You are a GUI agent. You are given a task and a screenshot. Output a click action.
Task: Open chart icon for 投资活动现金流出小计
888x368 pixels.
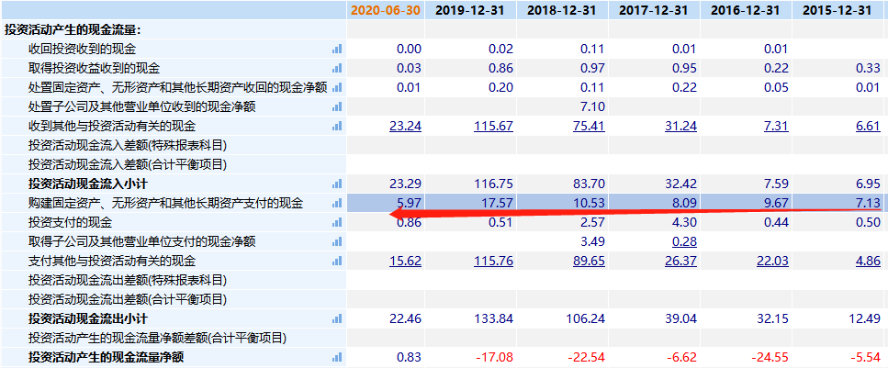point(337,318)
